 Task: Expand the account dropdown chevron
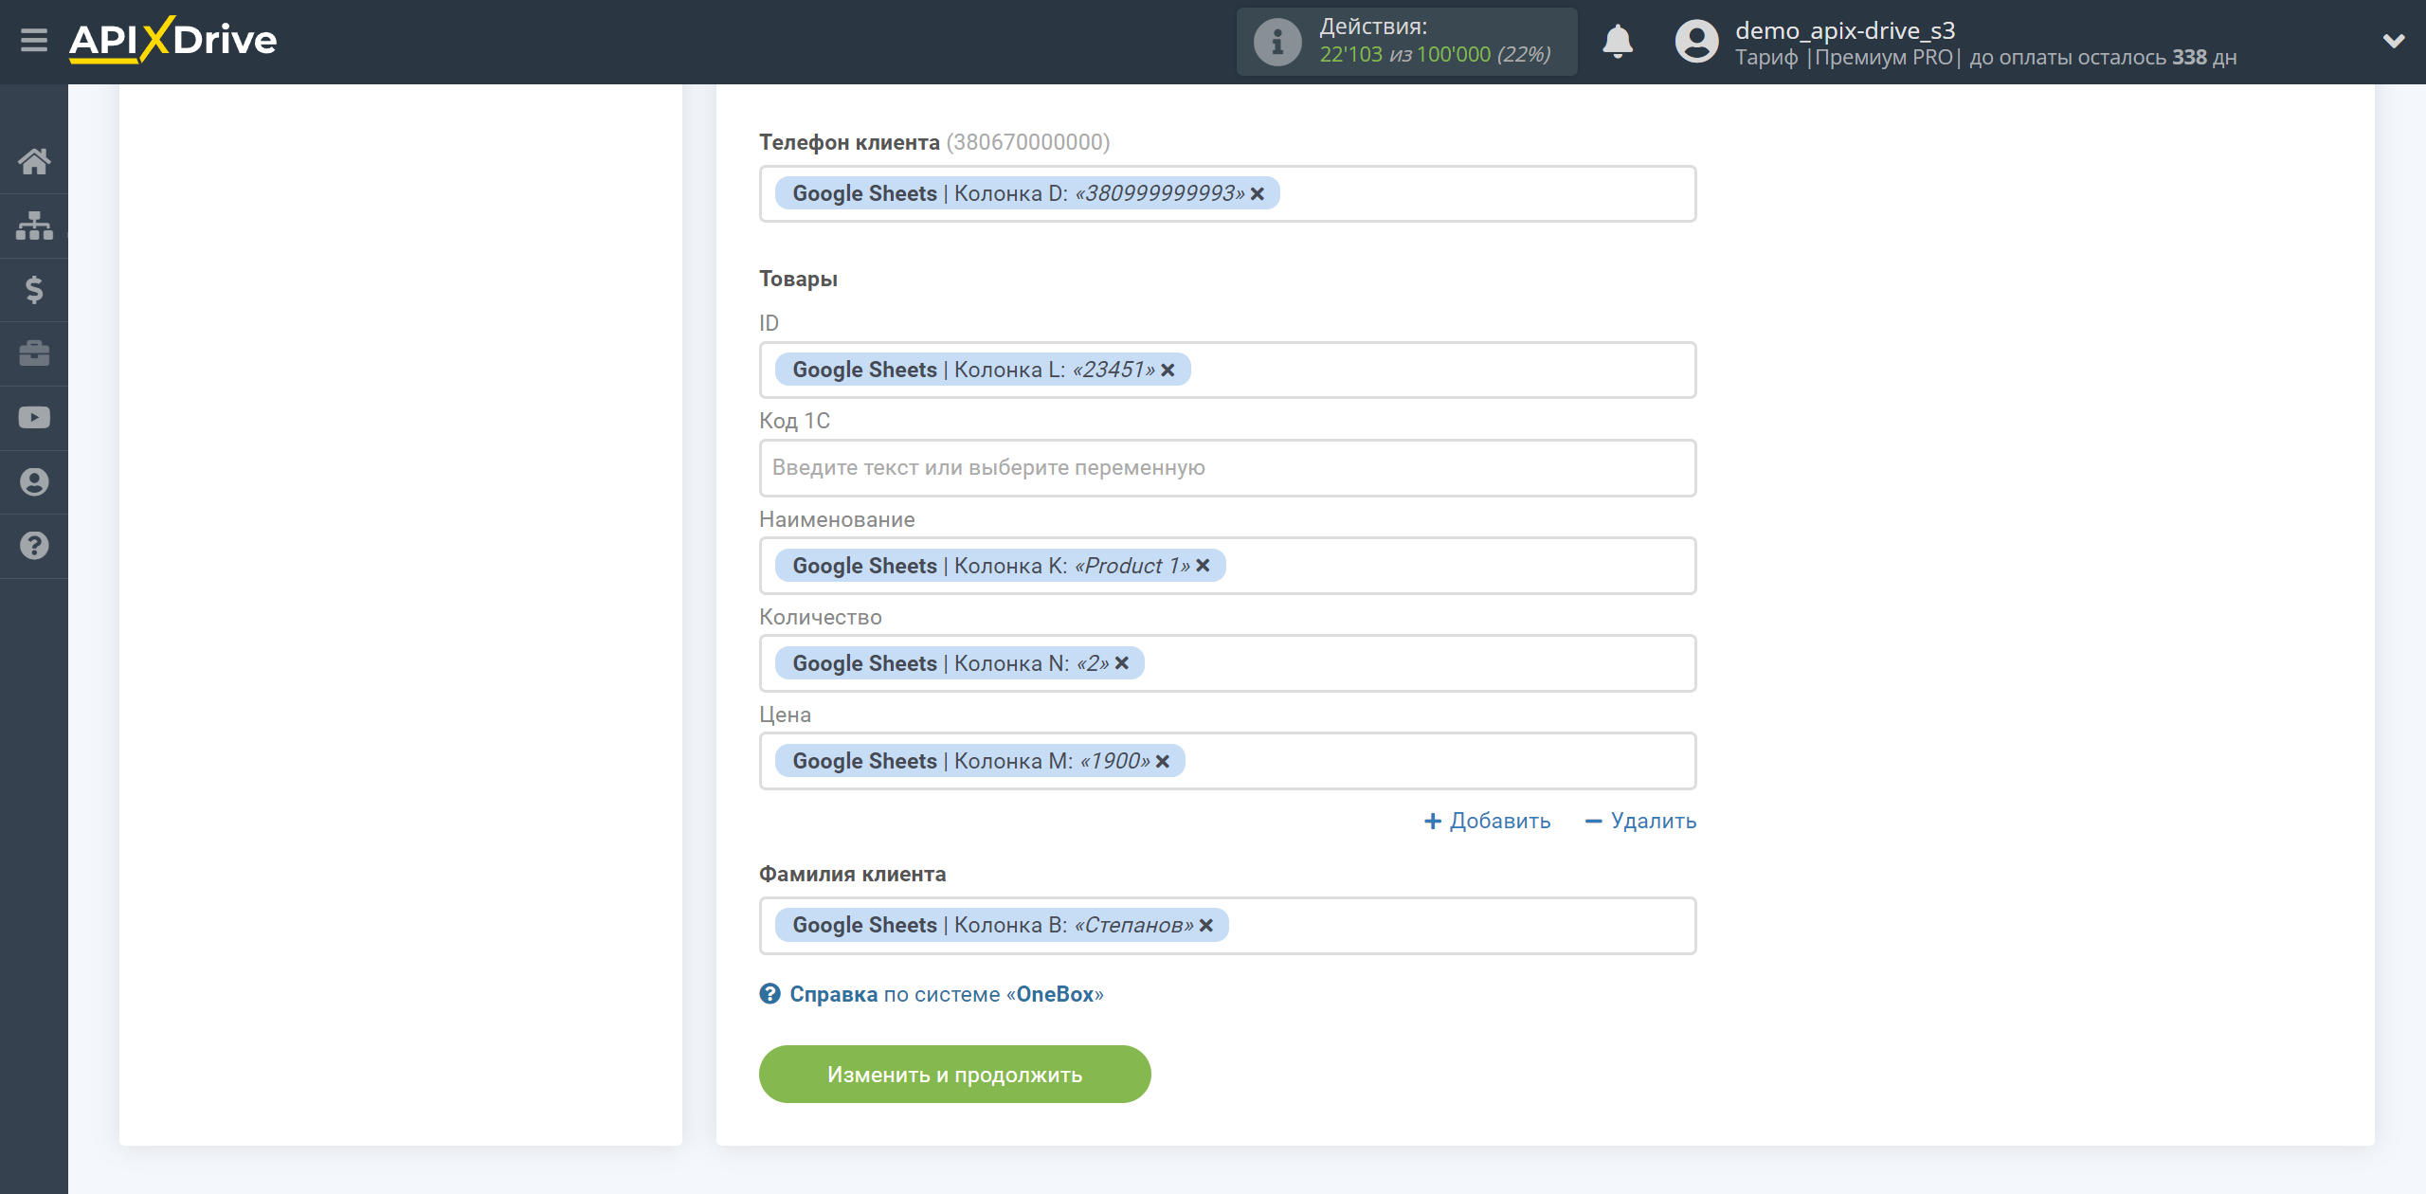2394,41
